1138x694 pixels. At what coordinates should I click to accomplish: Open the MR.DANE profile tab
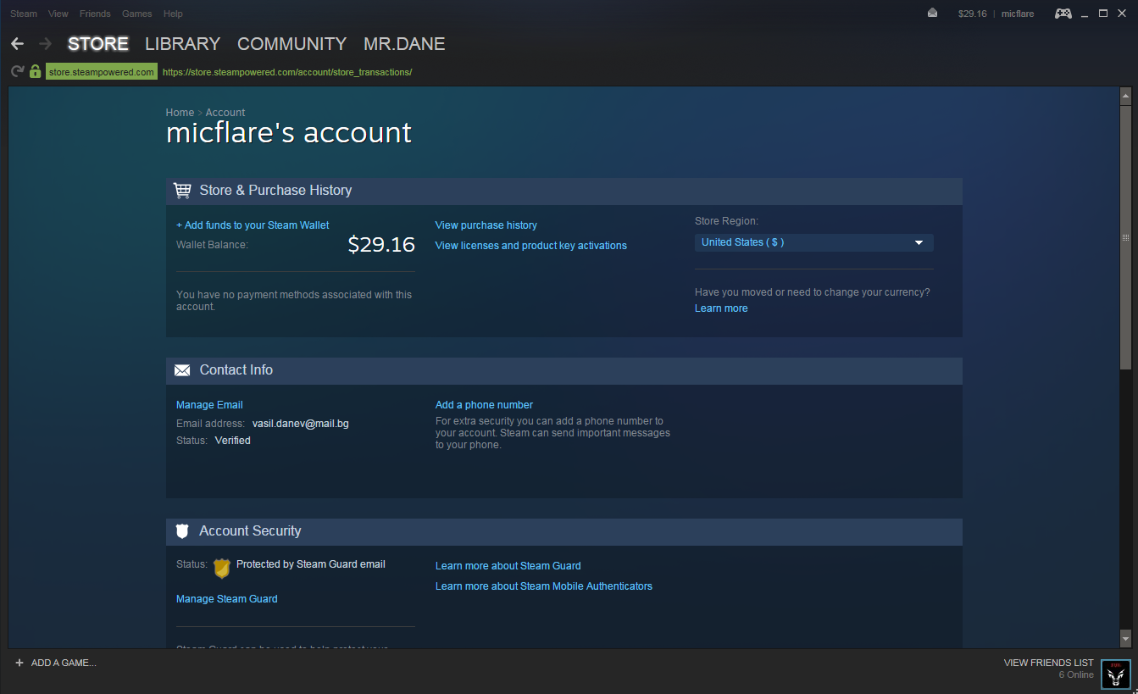[x=404, y=44]
